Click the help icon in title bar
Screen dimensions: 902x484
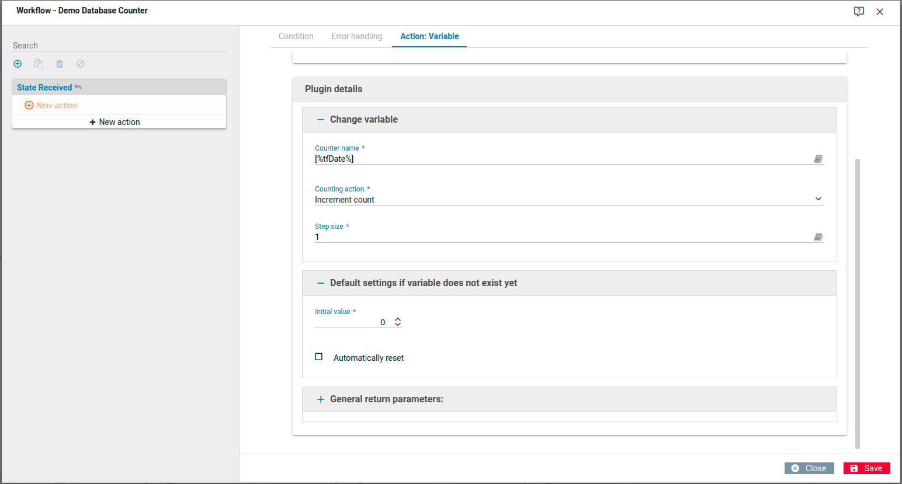click(858, 12)
